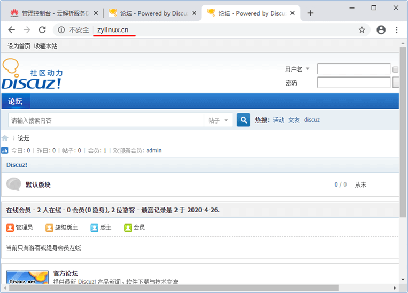Click the Discuz! category heading
Screen dimensions: 408x293
17,165
